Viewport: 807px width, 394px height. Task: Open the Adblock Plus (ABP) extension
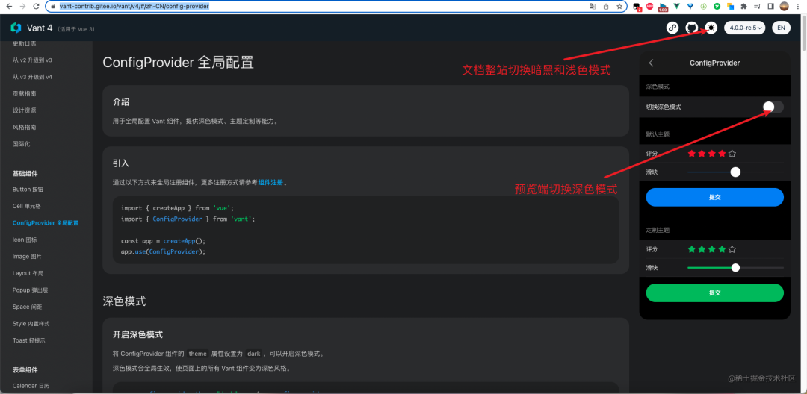click(x=649, y=6)
